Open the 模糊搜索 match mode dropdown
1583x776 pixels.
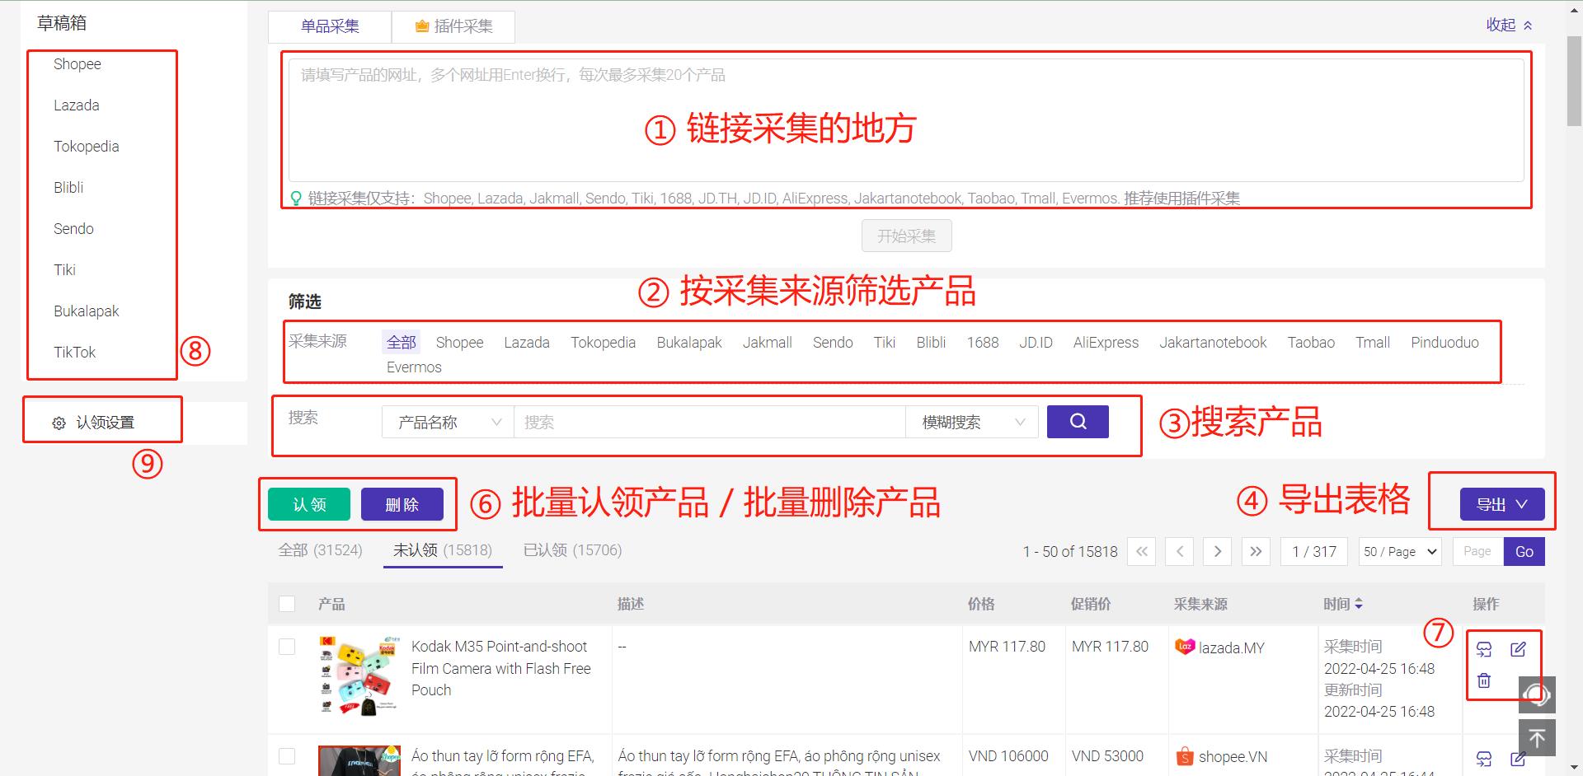coord(971,422)
